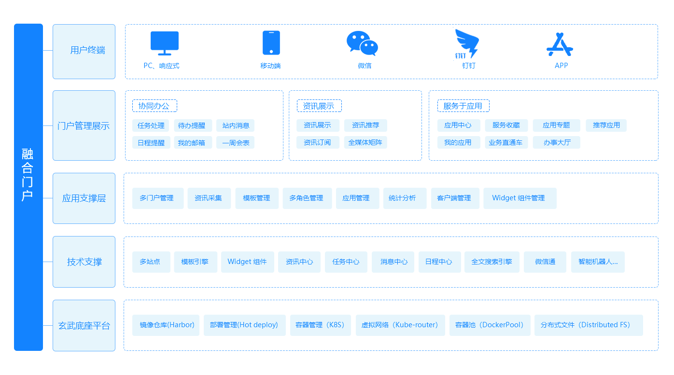The width and height of the screenshot is (674, 375).
Task: Select the 消息中心 component
Action: [x=393, y=262]
